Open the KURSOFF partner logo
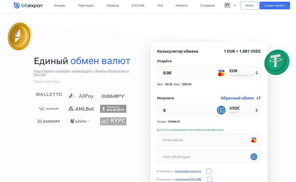This screenshot has width=296, height=182. point(49,121)
